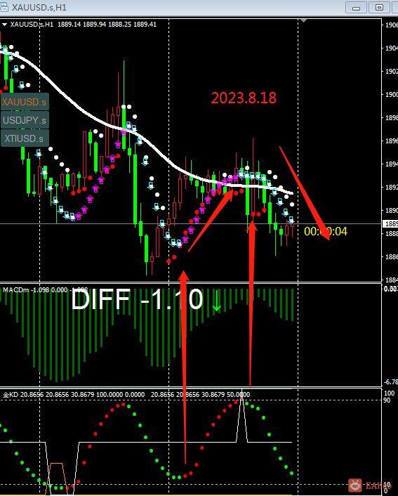This screenshot has width=398, height=496.
Task: Click the white spike peak in KD panel
Action: click(x=242, y=399)
